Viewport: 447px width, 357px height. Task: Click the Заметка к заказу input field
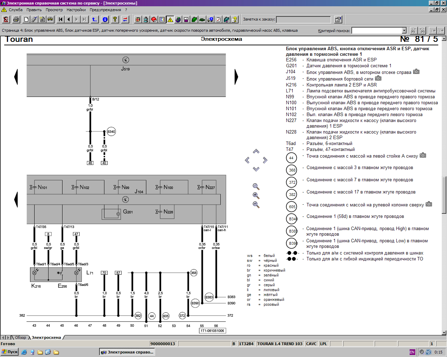(303, 20)
